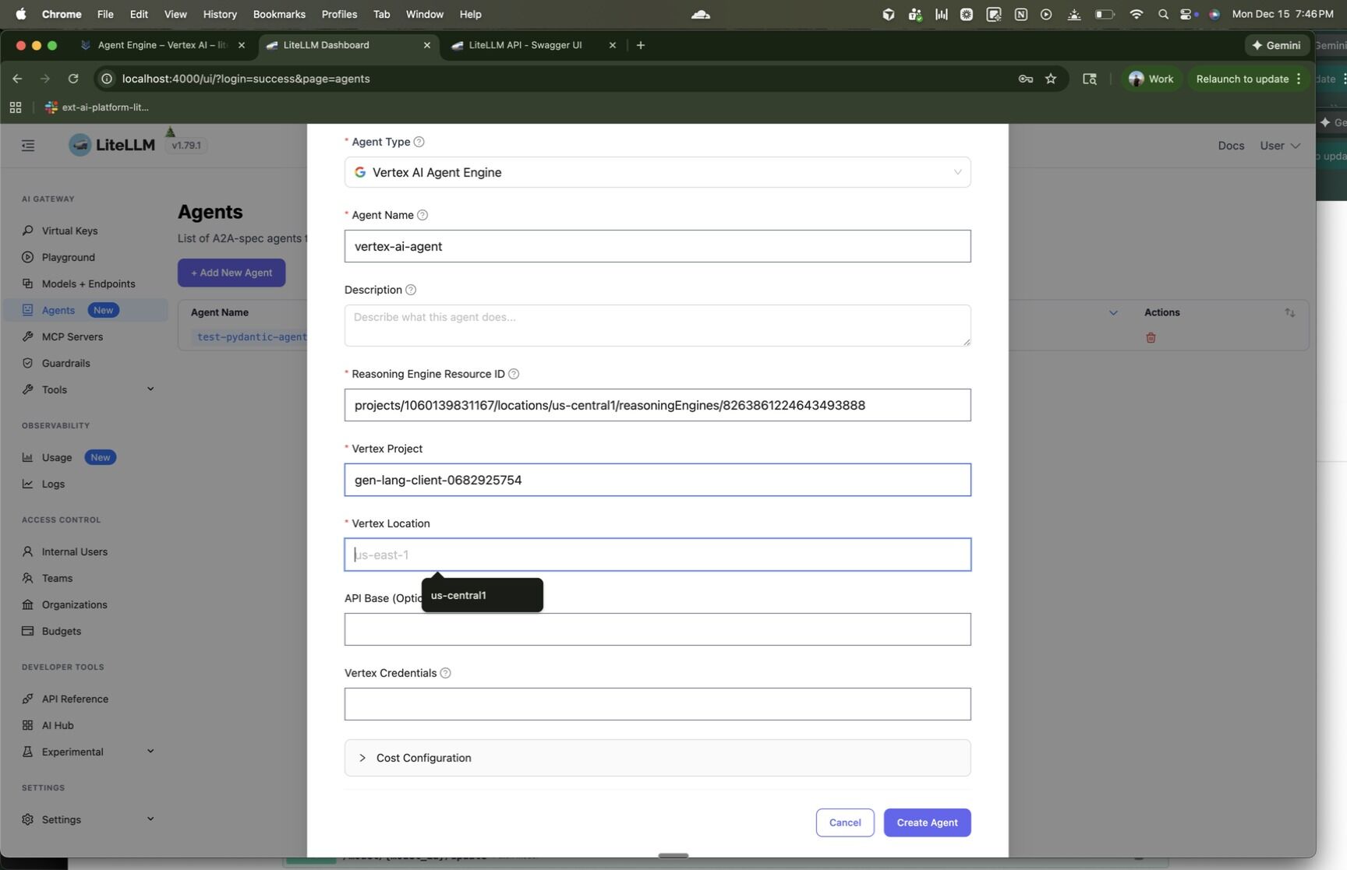Focus Reasoning Engine Resource ID field
The width and height of the screenshot is (1347, 870).
pos(657,405)
